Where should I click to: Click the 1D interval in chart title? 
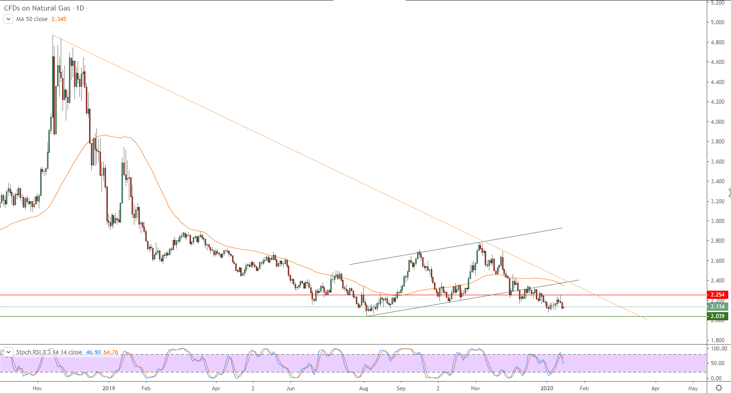click(x=80, y=8)
